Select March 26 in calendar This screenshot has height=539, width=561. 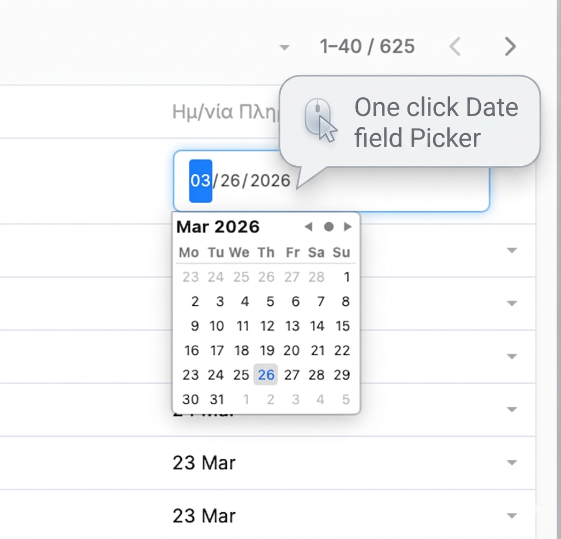tap(266, 375)
